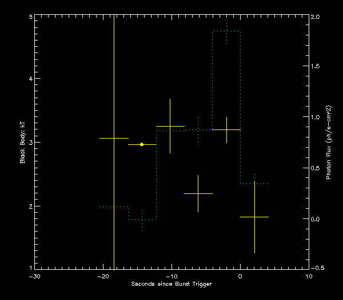Click the '-10' x-axis tick label
This screenshot has height=300, width=343.
pos(171,276)
